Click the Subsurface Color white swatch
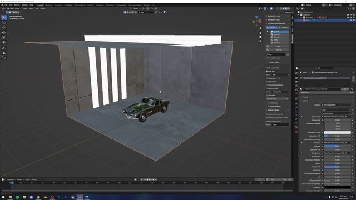This screenshot has height=200, width=356. point(338,132)
